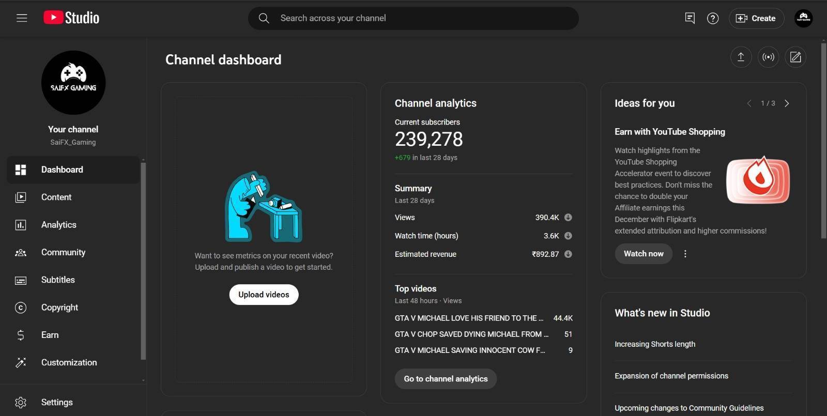The height and width of the screenshot is (416, 827).
Task: Open the hamburger navigation menu
Action: (22, 18)
